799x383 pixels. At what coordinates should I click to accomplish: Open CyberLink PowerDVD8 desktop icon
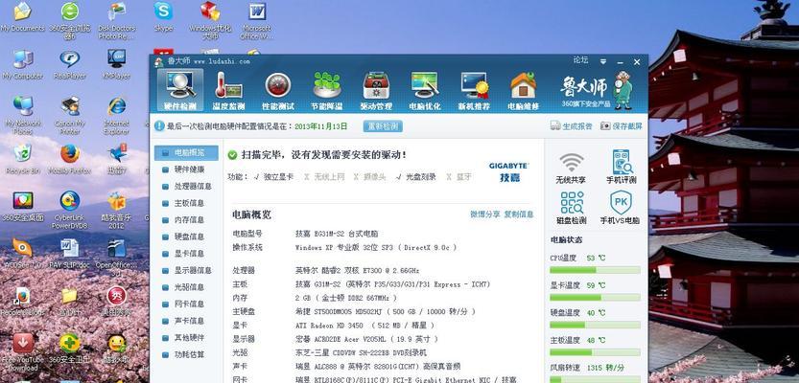point(70,210)
